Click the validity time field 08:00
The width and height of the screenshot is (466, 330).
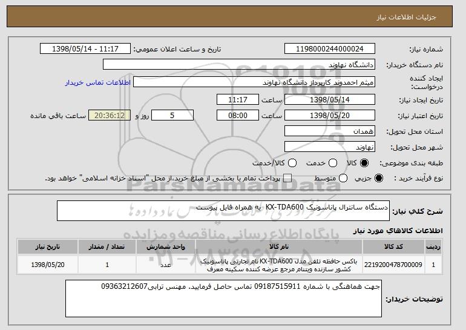(x=238, y=116)
